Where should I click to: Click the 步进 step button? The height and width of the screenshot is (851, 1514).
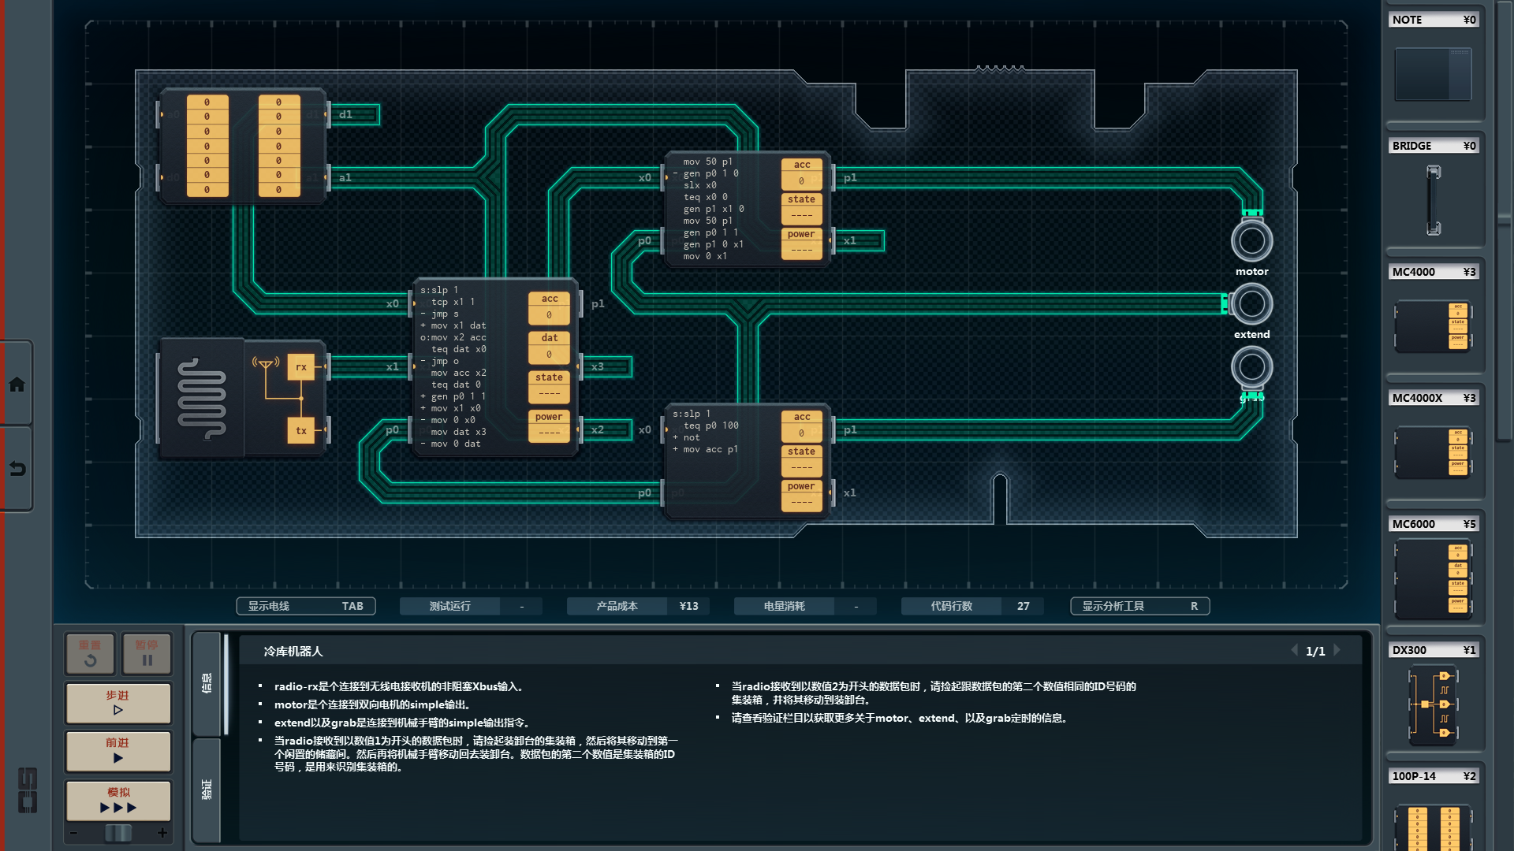pos(118,702)
